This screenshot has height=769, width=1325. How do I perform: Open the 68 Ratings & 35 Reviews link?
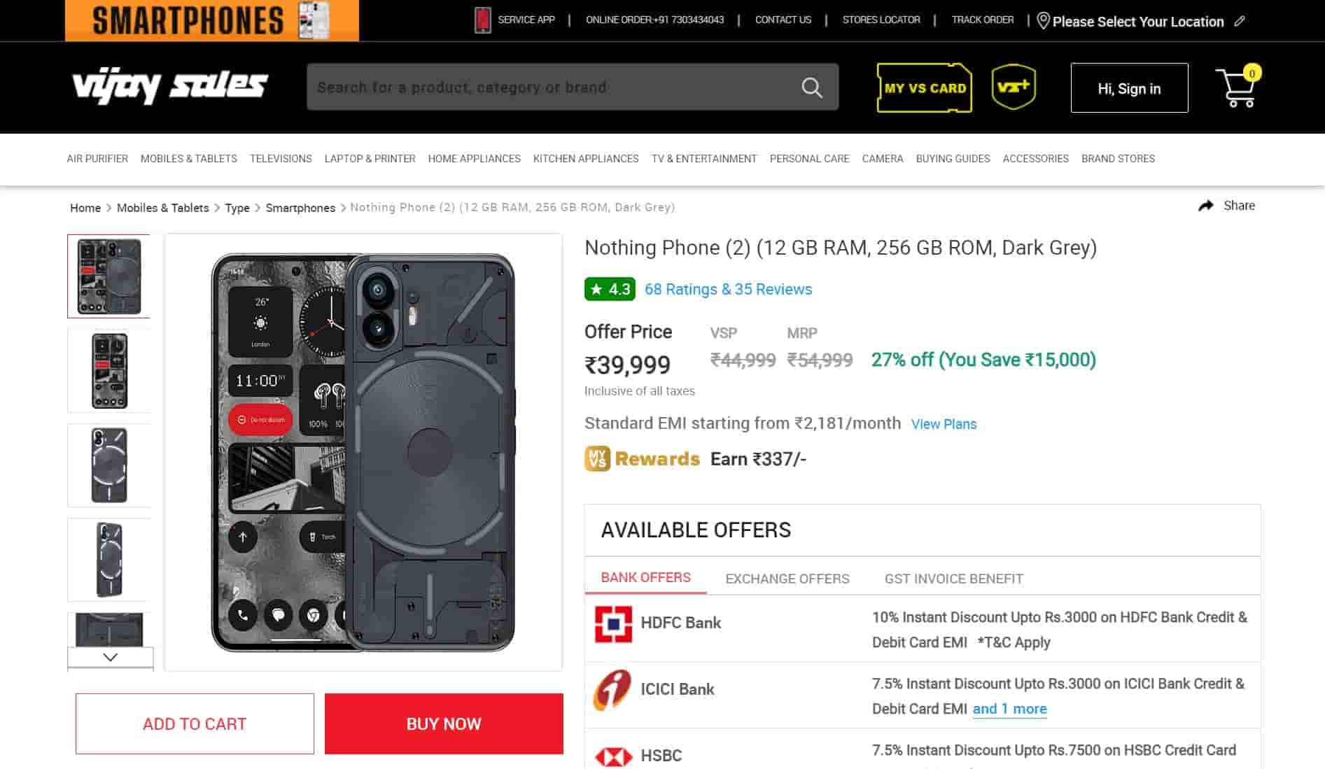(x=728, y=290)
